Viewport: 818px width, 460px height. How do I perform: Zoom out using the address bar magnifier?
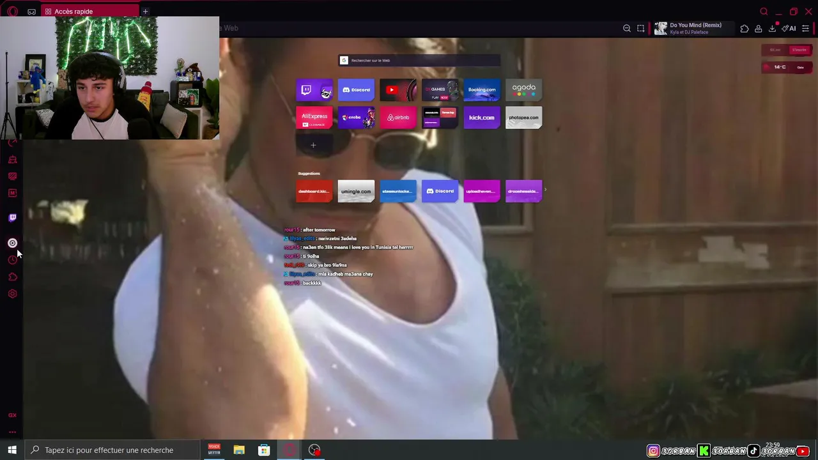[x=627, y=28]
